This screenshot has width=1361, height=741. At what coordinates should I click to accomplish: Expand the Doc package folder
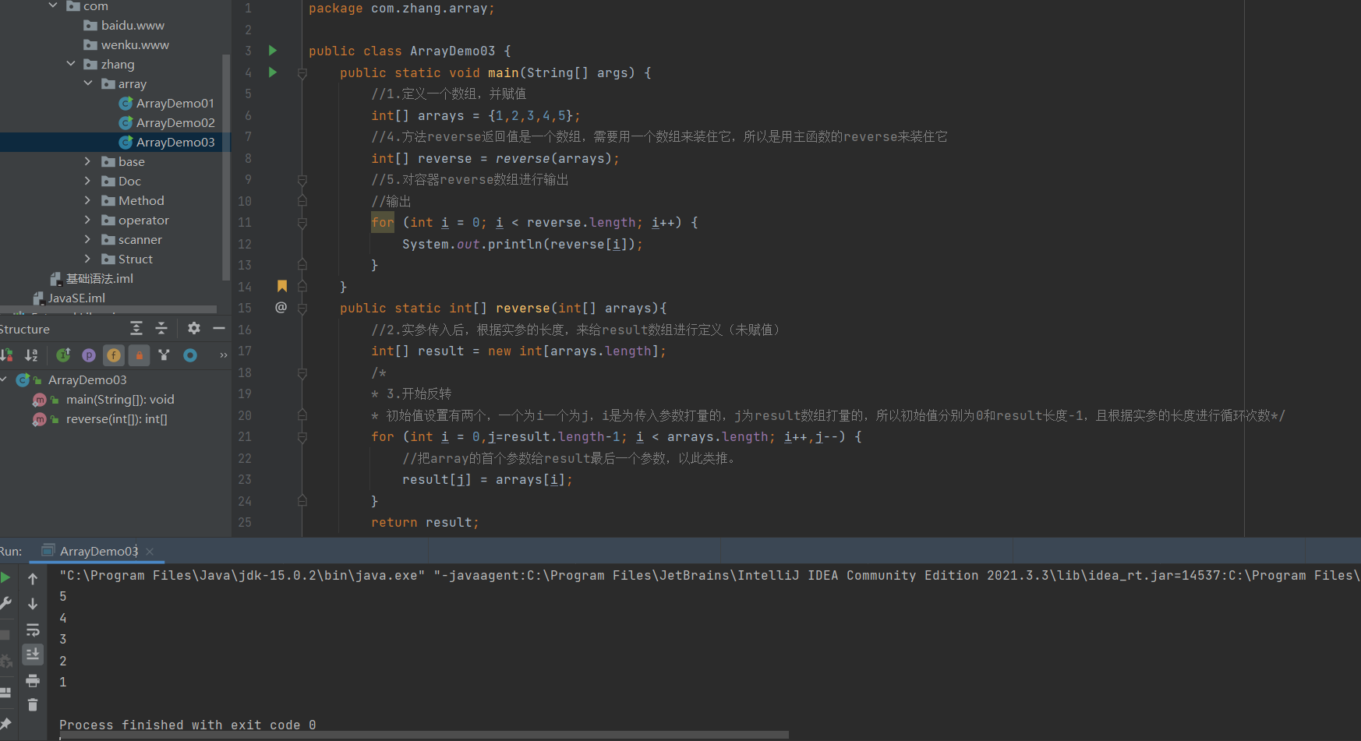[x=87, y=181]
